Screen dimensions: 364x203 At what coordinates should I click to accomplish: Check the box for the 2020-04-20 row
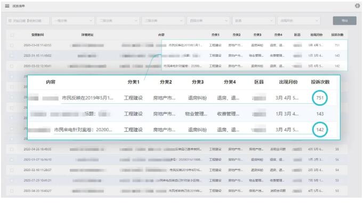pos(12,191)
